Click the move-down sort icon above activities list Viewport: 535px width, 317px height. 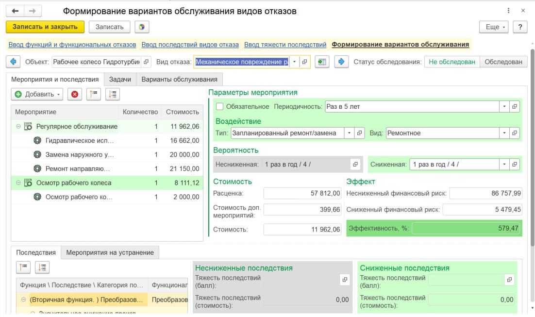(112, 94)
